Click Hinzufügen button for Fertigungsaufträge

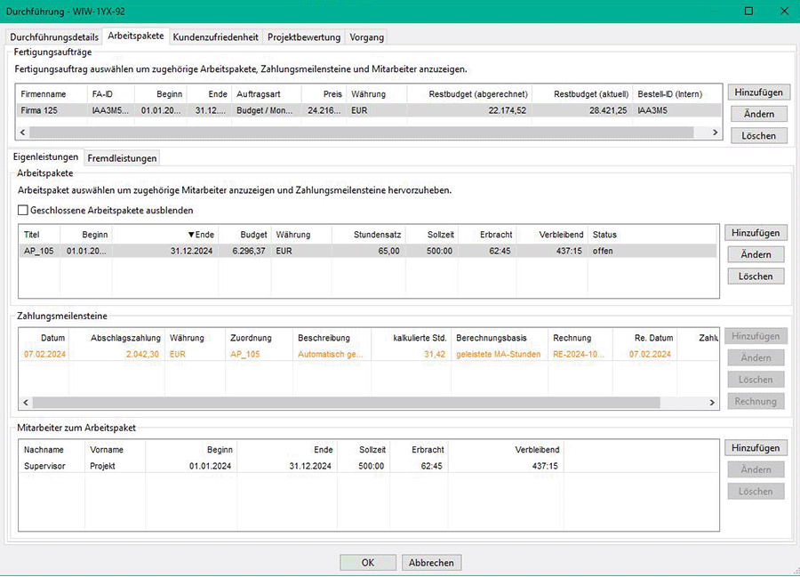(x=758, y=92)
